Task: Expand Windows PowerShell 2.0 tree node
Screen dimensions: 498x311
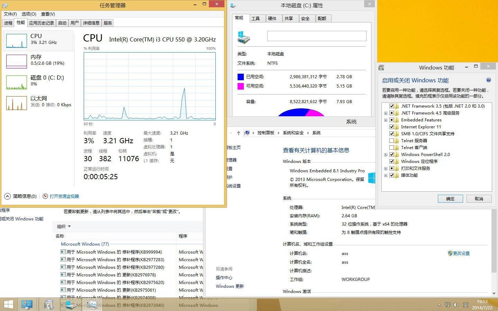Action: click(x=386, y=155)
